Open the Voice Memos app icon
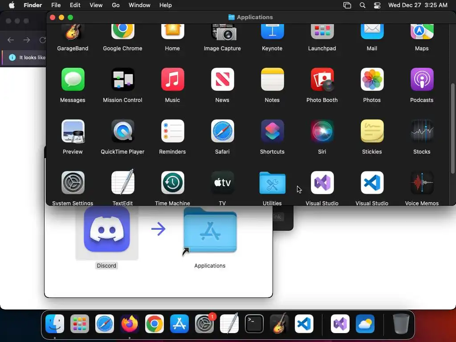The image size is (456, 342). [422, 183]
